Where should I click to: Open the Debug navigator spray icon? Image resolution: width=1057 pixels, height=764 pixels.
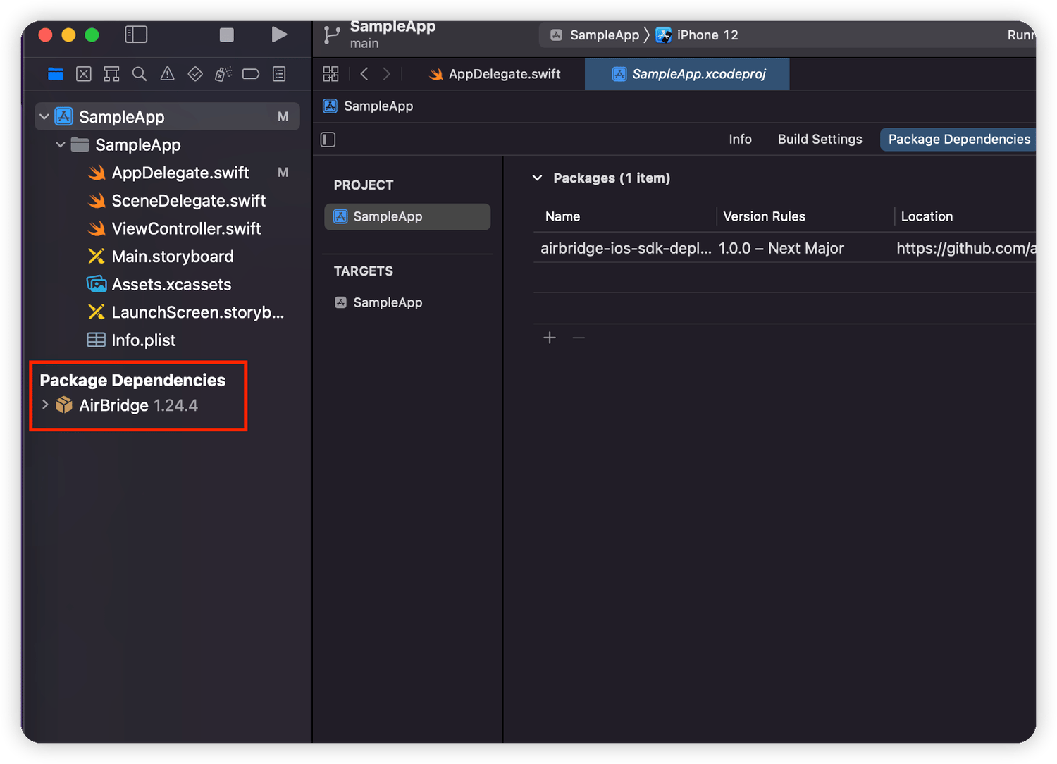223,74
